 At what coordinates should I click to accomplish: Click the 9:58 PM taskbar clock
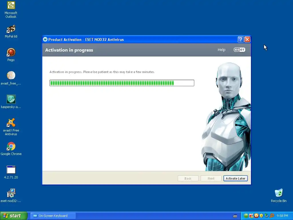(x=282, y=216)
